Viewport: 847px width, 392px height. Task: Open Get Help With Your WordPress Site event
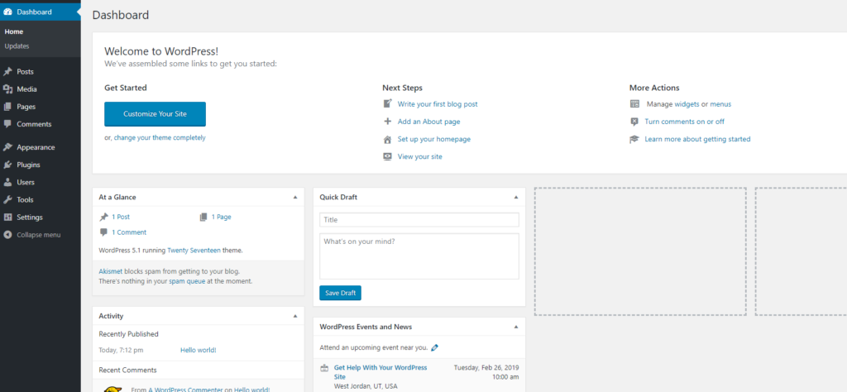point(380,372)
